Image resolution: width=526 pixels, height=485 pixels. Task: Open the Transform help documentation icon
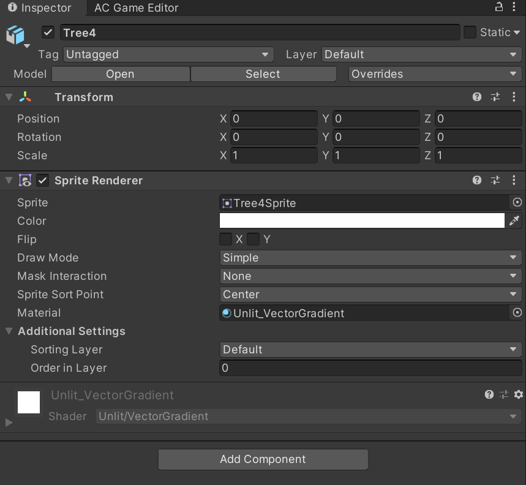(x=477, y=97)
